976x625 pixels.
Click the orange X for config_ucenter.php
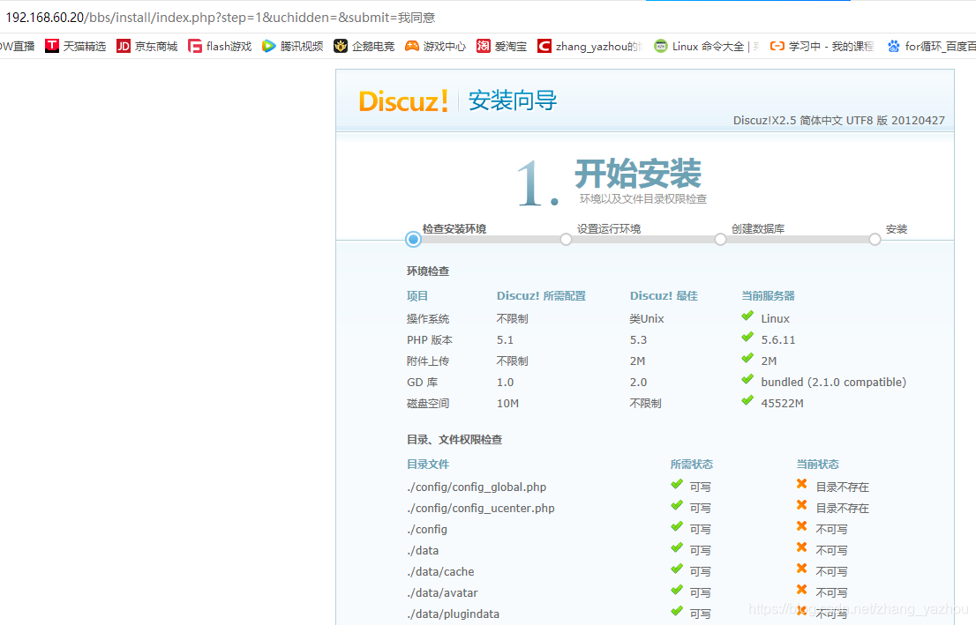click(x=801, y=506)
